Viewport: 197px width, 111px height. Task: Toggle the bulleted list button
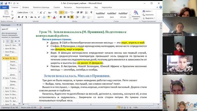[x=61, y=12]
